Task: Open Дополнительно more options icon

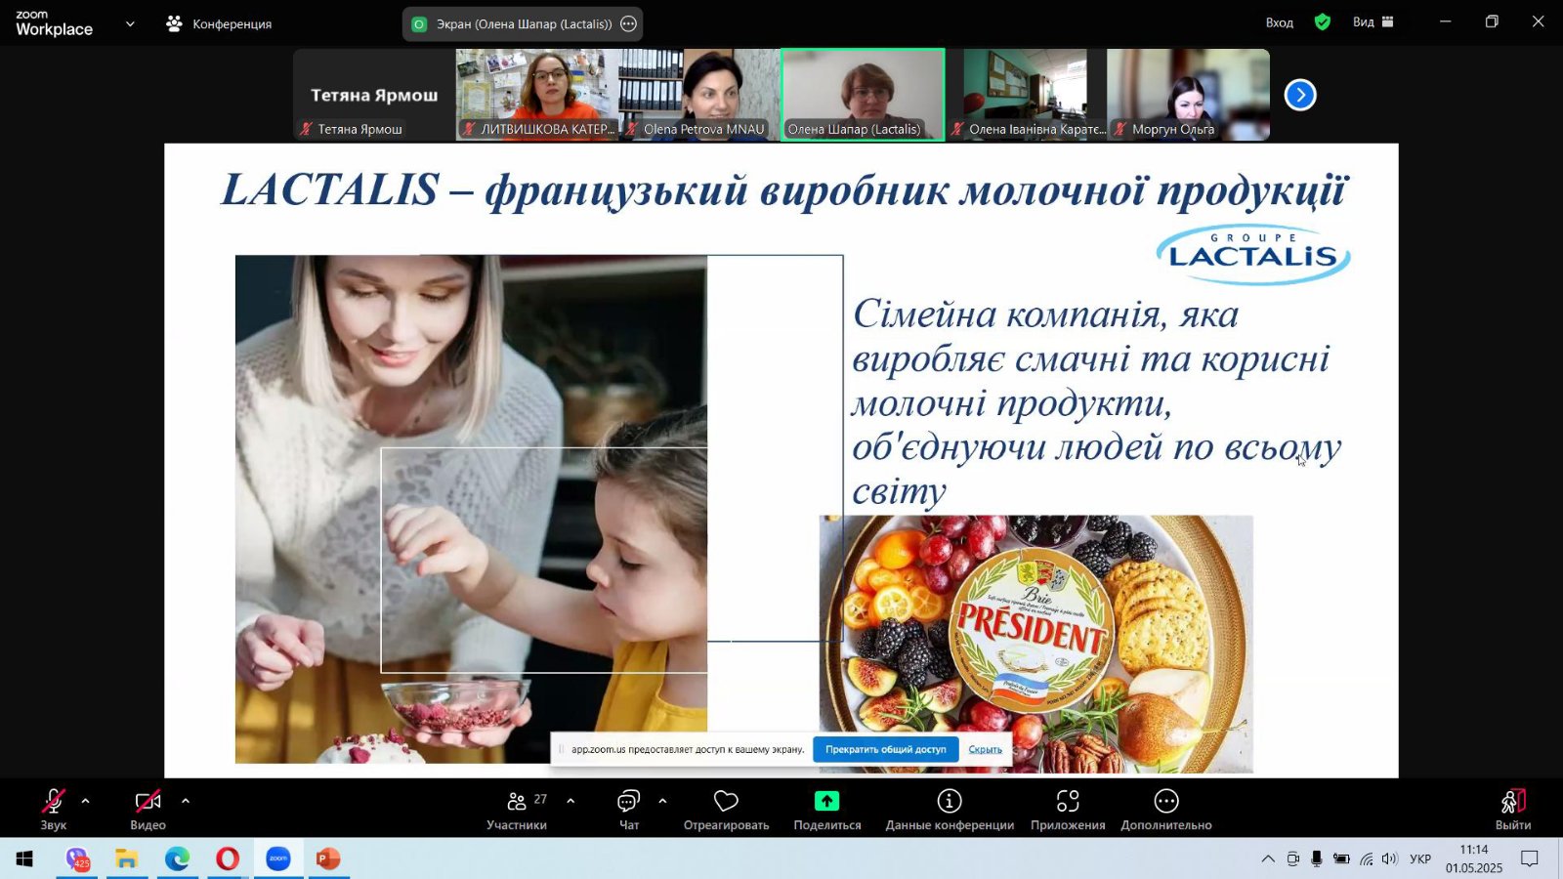Action: (x=1166, y=801)
